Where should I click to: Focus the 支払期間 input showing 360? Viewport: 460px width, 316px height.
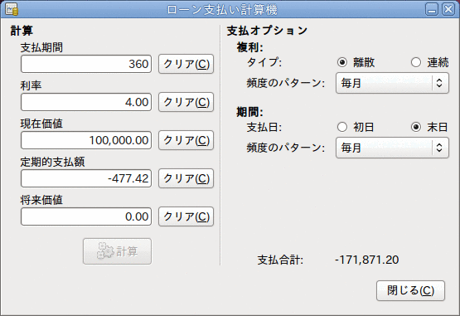pyautogui.click(x=86, y=64)
